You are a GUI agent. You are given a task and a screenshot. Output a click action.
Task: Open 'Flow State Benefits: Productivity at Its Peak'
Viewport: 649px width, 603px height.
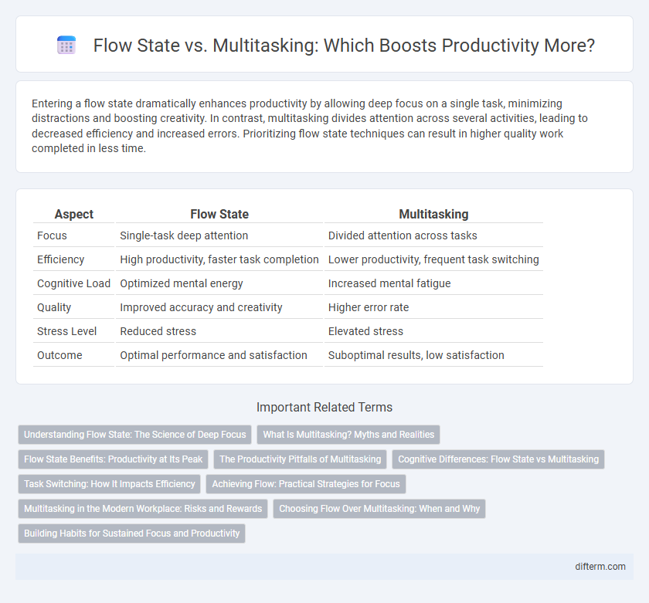click(113, 459)
